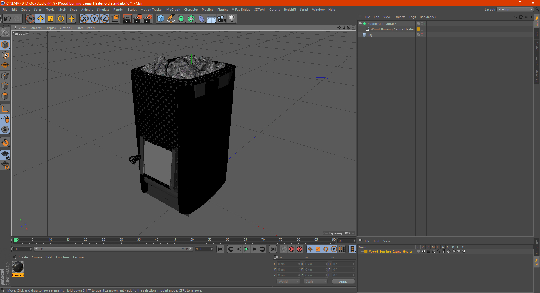Play the animation forward

coord(246,249)
